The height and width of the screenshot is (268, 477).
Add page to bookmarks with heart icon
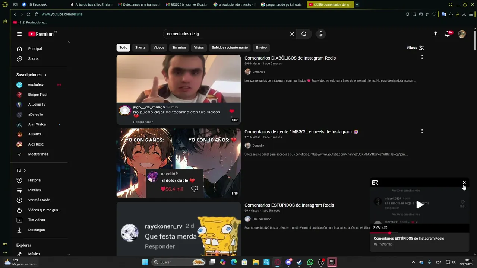(434, 14)
